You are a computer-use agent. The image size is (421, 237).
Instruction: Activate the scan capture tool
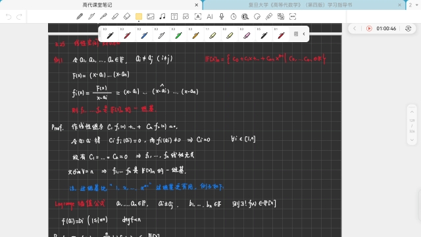[x=293, y=16]
